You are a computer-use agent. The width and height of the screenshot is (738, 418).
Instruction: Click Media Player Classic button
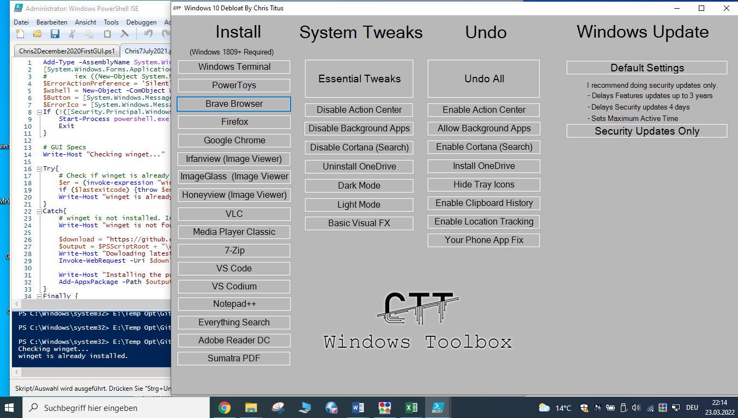click(x=234, y=232)
